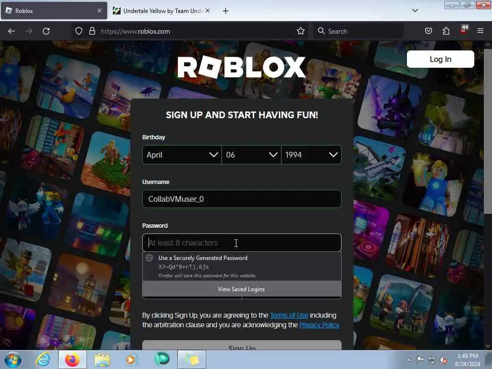Click the taskbar clock showing 1:49 PM

point(467,360)
